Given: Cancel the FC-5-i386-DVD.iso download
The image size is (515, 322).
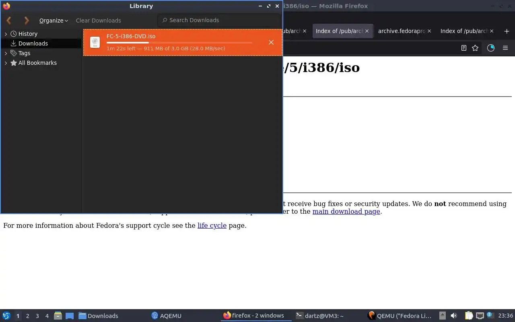Looking at the screenshot, I should 271,42.
